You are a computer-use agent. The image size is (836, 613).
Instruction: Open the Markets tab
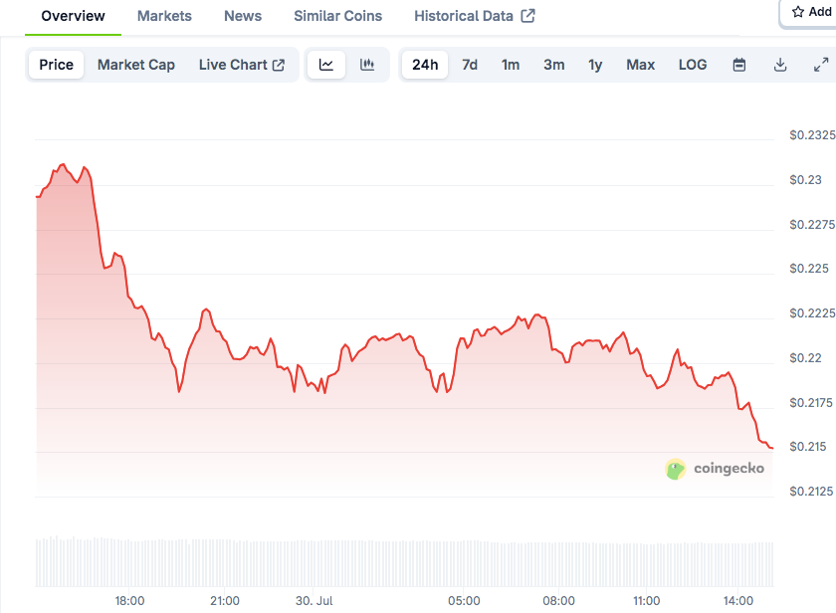click(x=164, y=16)
